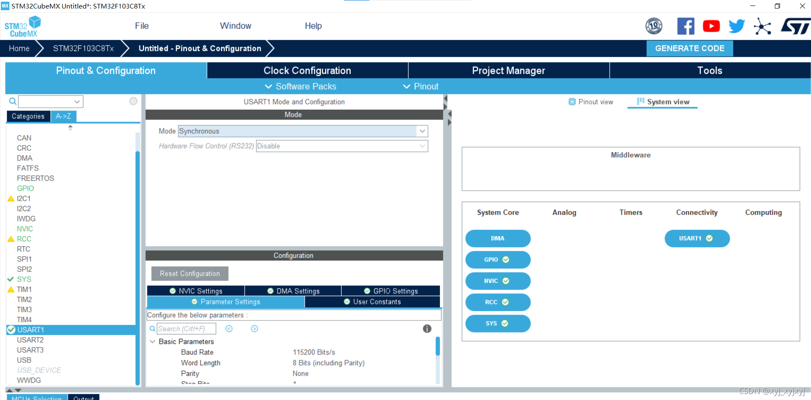The width and height of the screenshot is (811, 400).
Task: Jump to previous parameter search result
Action: pos(229,329)
